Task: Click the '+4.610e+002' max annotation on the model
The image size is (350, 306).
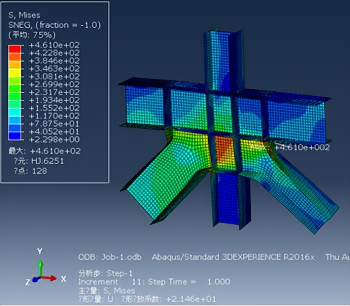Action: tap(302, 147)
